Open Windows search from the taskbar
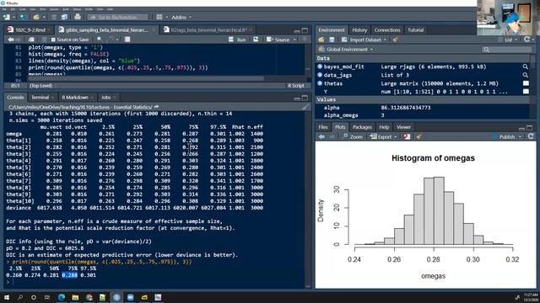Viewport: 540px width, 303px height. pyautogui.click(x=20, y=297)
